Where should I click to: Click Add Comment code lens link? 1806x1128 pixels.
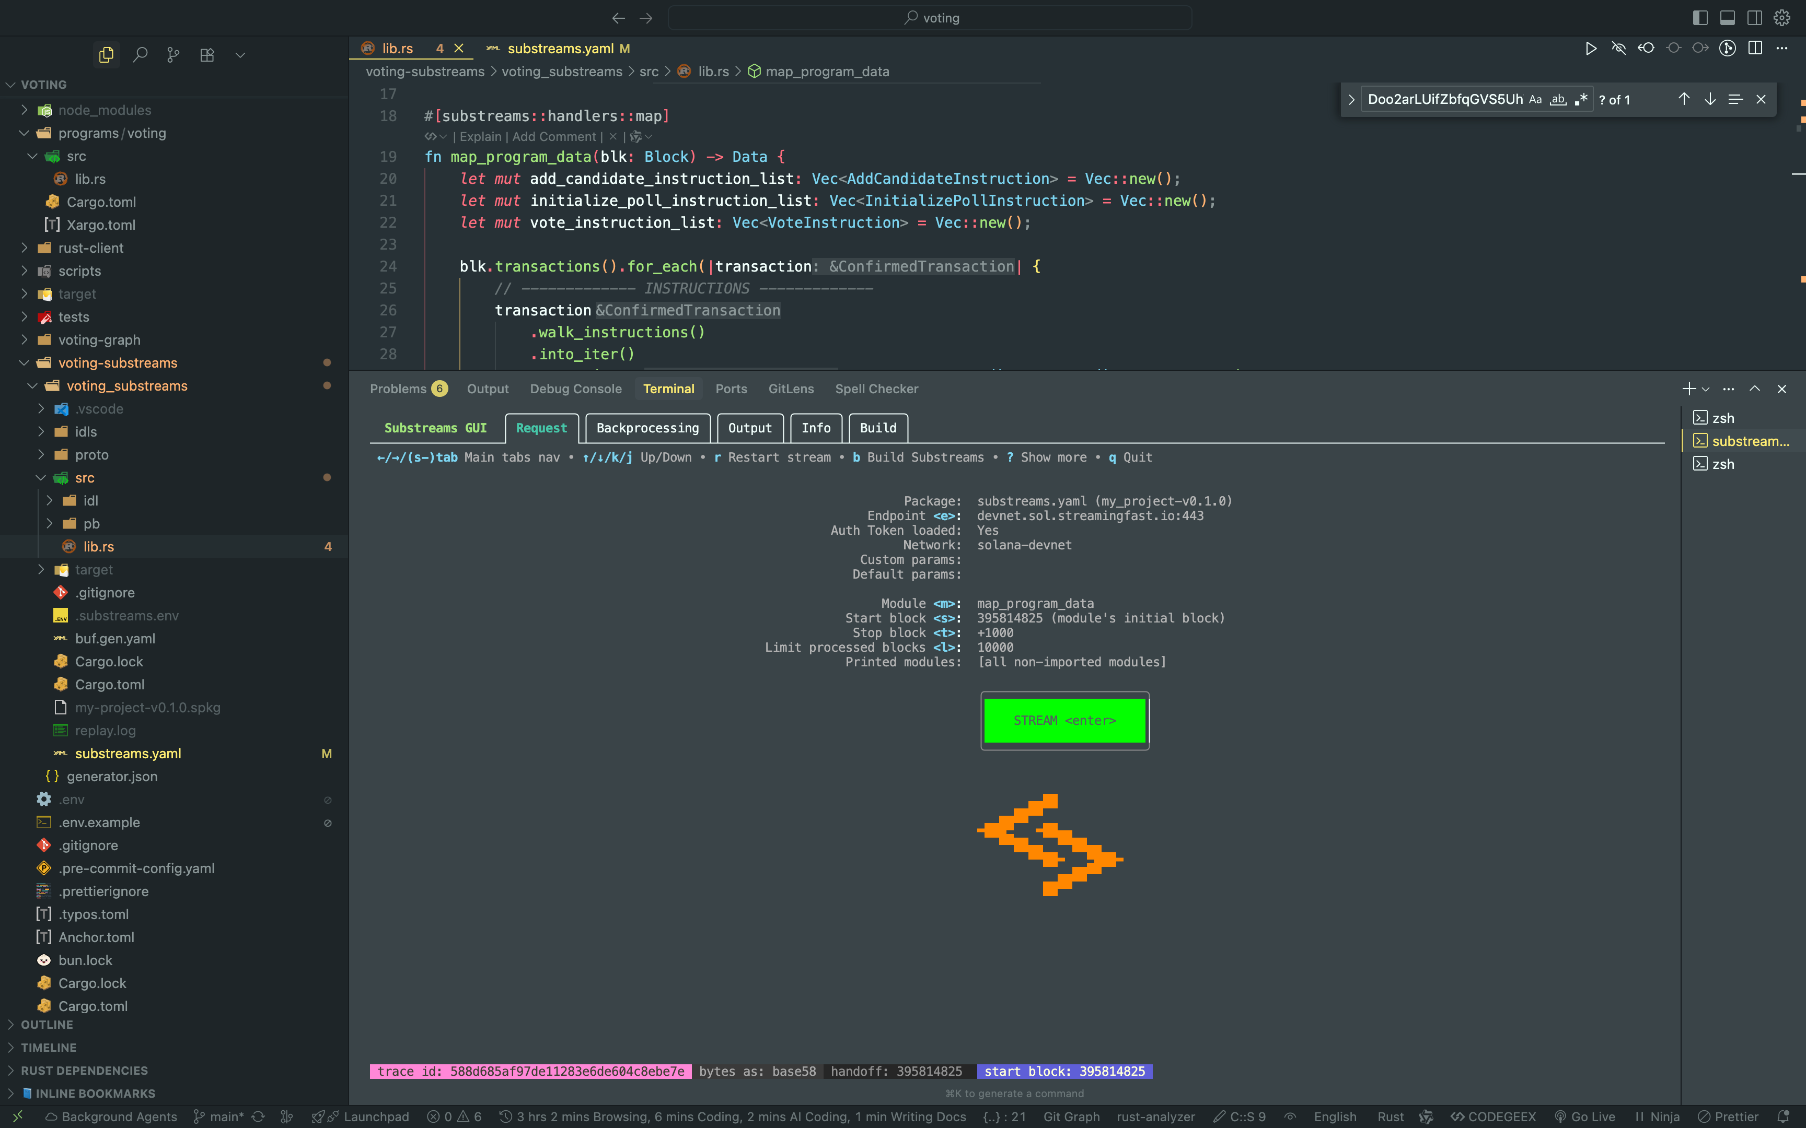pos(554,136)
